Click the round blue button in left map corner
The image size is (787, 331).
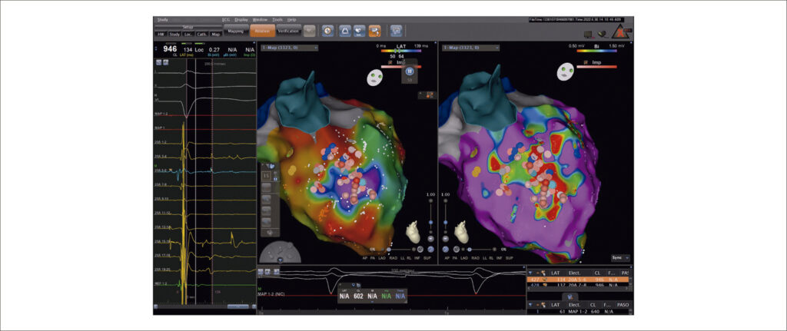[x=430, y=249]
